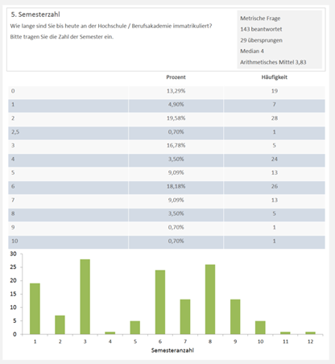This screenshot has width=335, height=364.
Task: Select the 18,18% percentage cell
Action: [x=176, y=187]
